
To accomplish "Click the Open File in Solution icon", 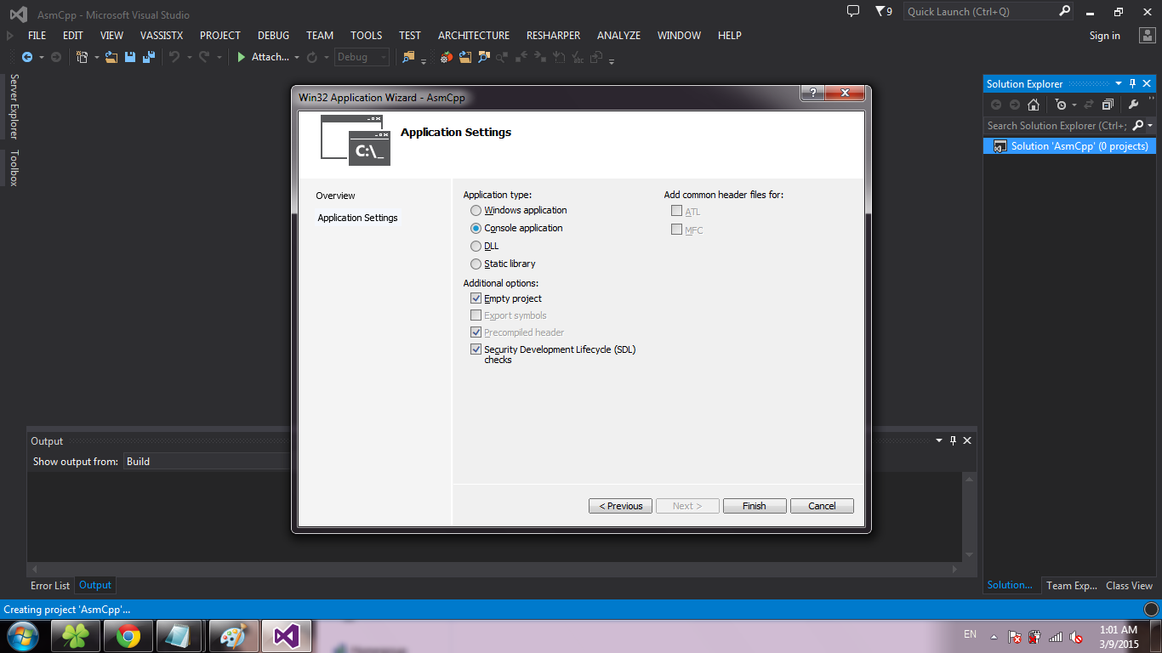I will click(x=465, y=57).
